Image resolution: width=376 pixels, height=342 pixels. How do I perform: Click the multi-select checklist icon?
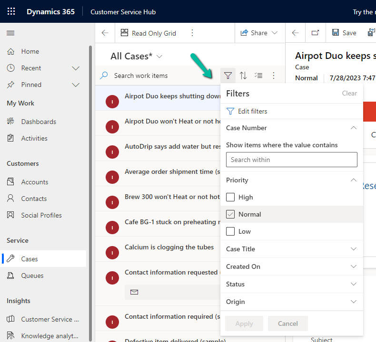(258, 76)
